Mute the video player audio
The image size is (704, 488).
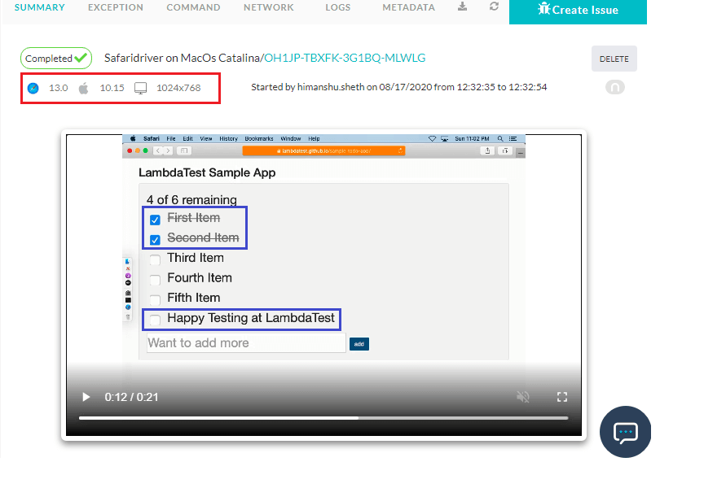pyautogui.click(x=523, y=397)
